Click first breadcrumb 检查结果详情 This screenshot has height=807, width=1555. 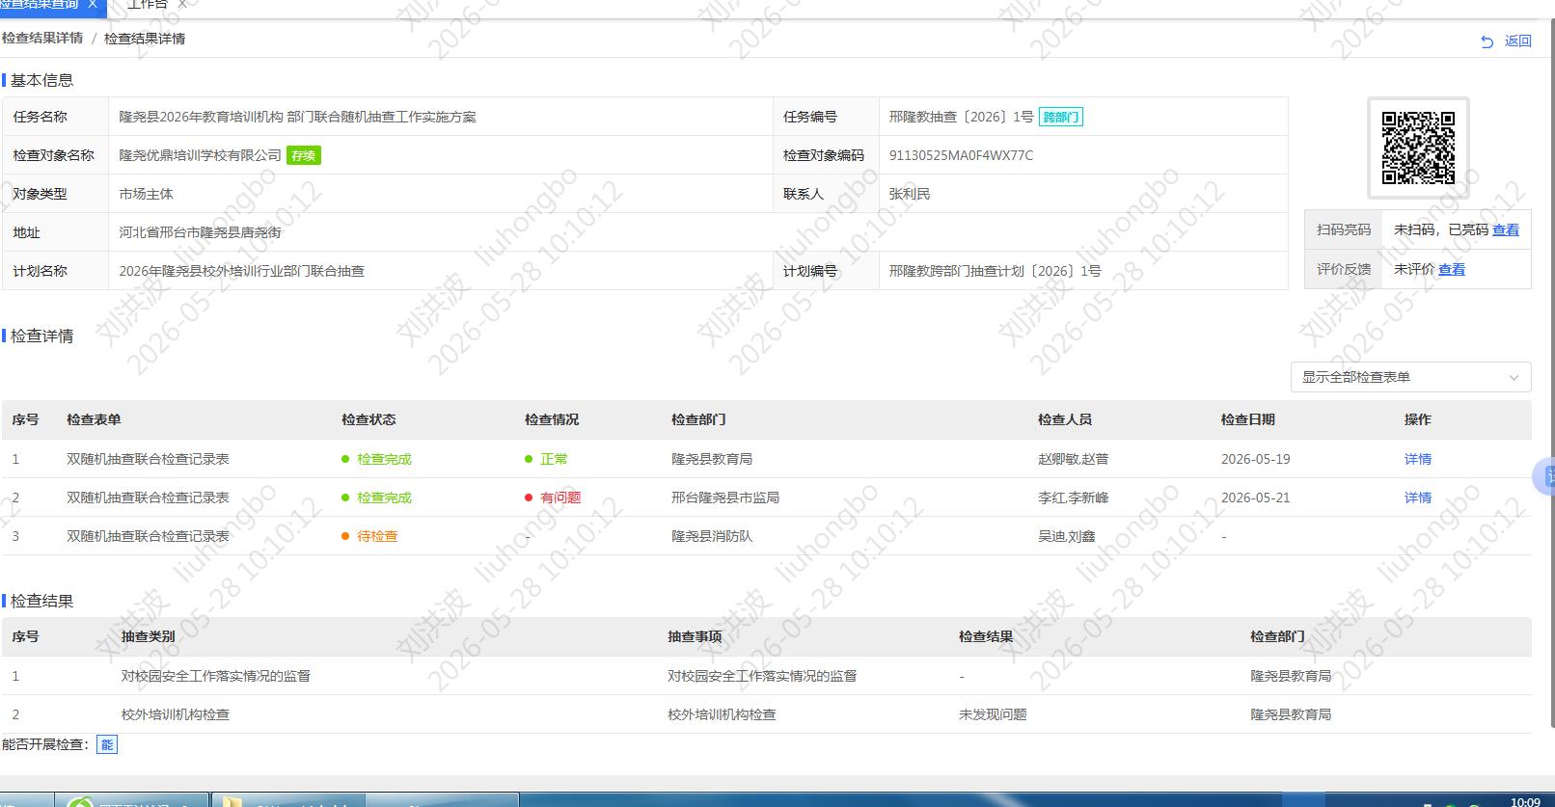42,38
